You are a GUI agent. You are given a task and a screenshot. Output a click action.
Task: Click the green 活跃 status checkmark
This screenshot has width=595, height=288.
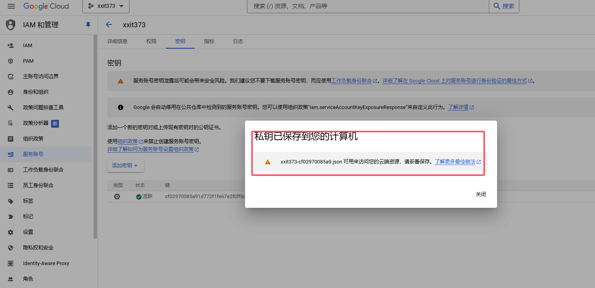click(x=139, y=197)
